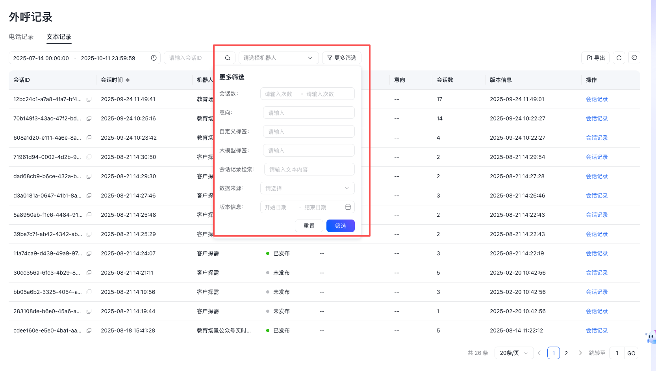Click the 重置 button
The width and height of the screenshot is (656, 371).
(x=309, y=226)
